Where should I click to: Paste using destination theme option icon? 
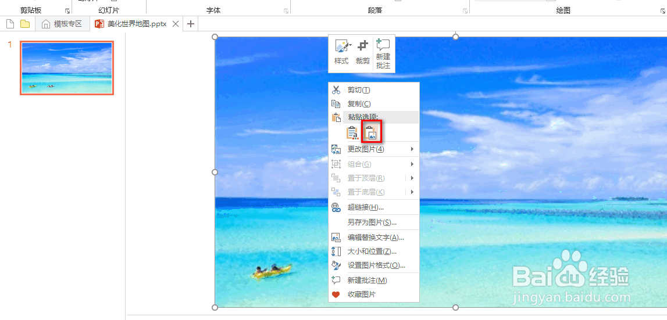click(352, 132)
